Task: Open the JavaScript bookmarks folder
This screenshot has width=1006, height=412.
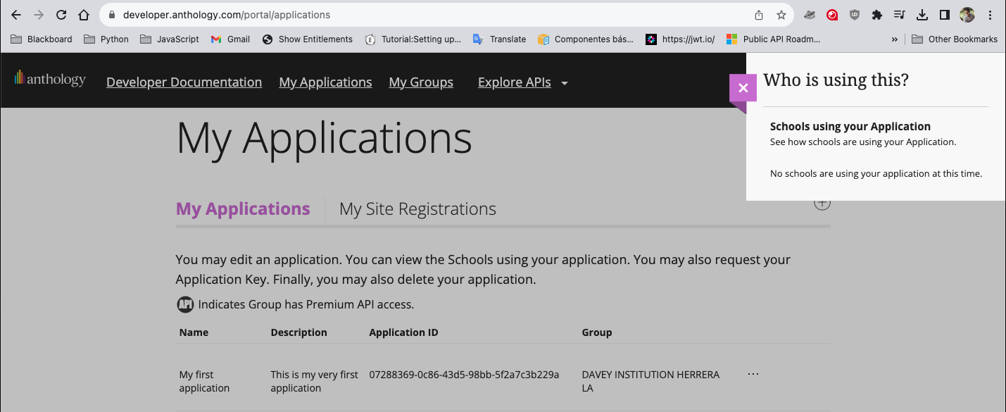Action: (170, 39)
